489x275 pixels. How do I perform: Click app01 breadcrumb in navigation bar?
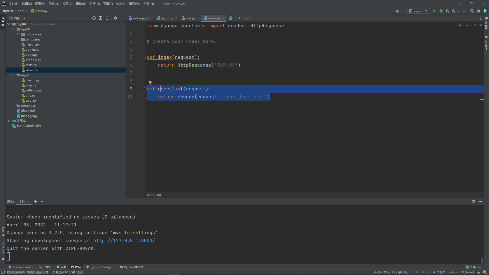tap(22, 11)
